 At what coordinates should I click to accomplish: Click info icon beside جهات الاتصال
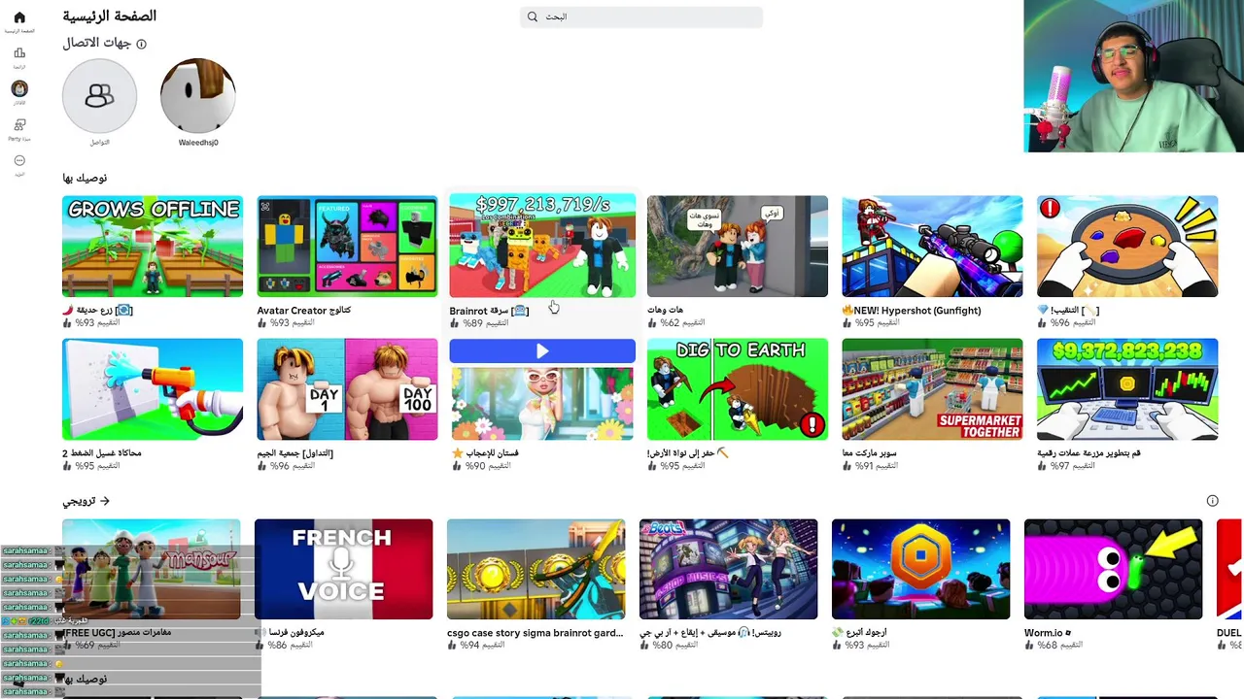pyautogui.click(x=141, y=44)
